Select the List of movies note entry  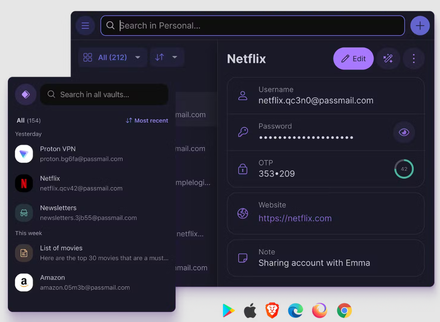[x=92, y=253]
